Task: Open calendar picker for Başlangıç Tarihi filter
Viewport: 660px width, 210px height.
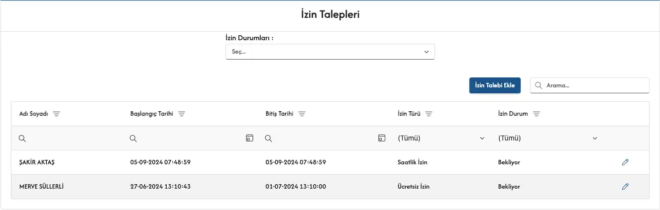Action: point(250,138)
